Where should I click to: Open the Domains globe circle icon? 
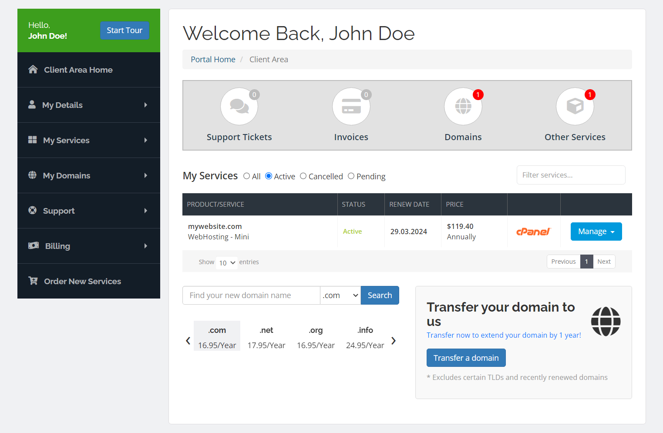[x=463, y=106]
